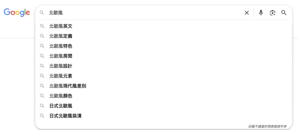
Task: Choose the 北歐風設計 suggestion
Action: pyautogui.click(x=61, y=66)
